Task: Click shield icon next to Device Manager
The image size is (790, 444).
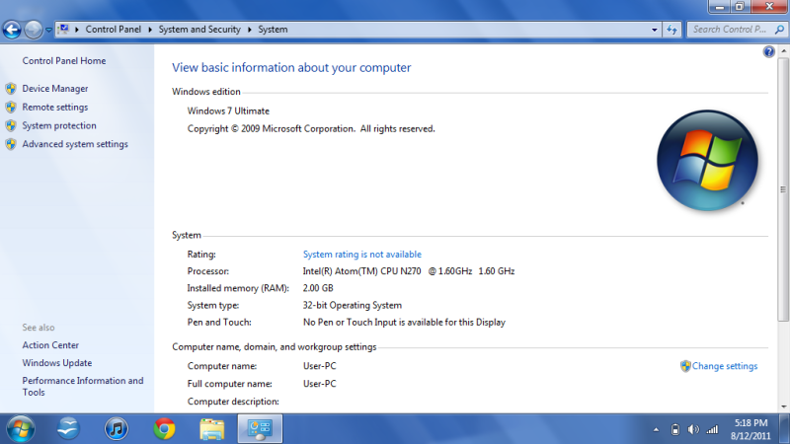Action: 11,89
